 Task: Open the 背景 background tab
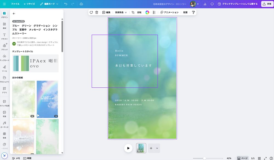click(4, 135)
